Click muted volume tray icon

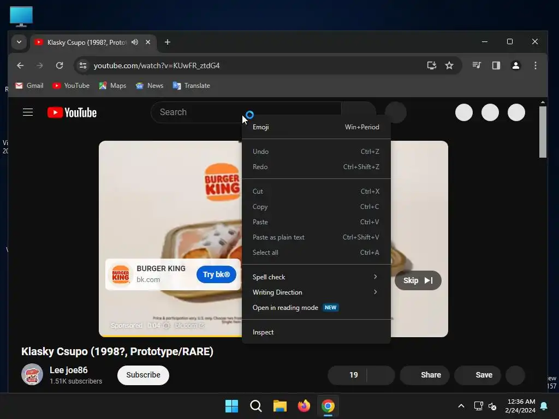[x=492, y=406]
